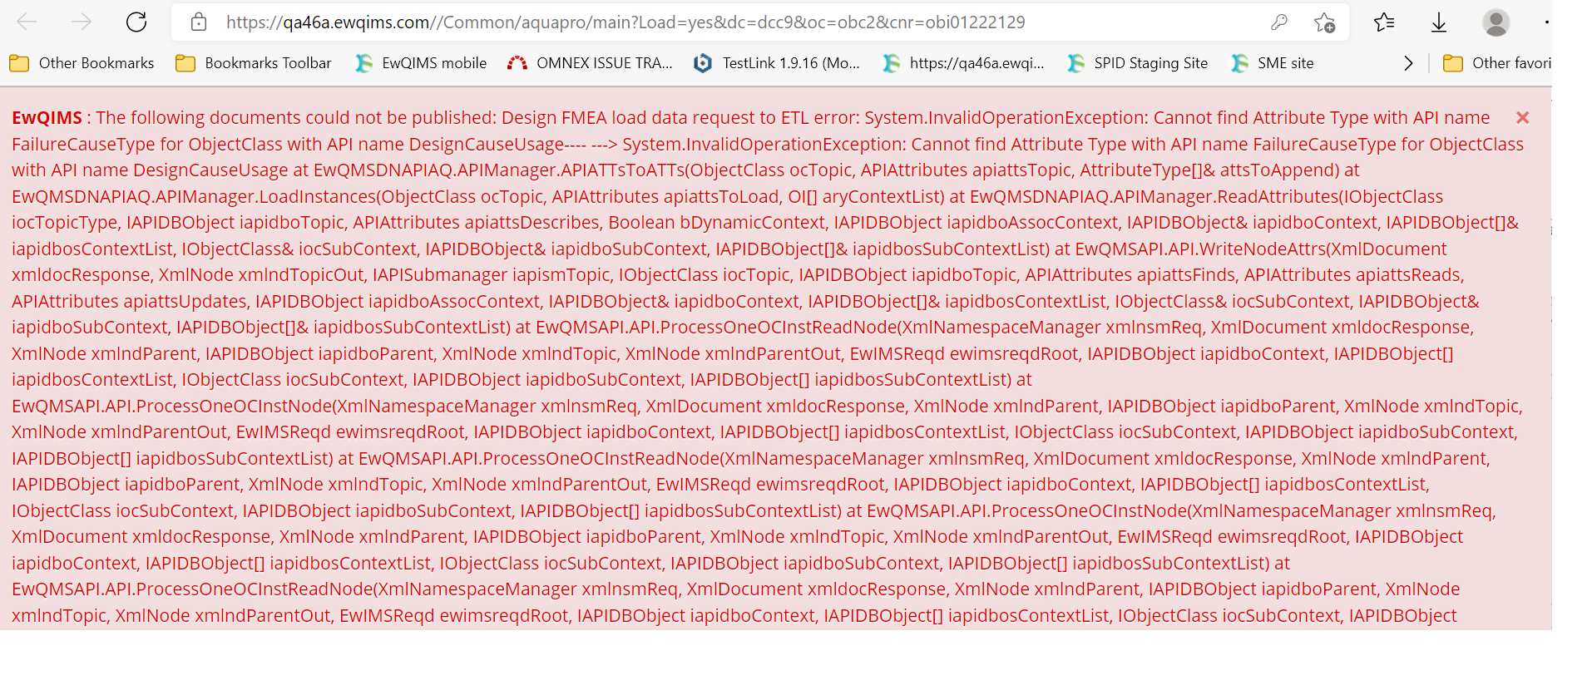
Task: Open the Other Bookmarks folder
Action: (82, 63)
